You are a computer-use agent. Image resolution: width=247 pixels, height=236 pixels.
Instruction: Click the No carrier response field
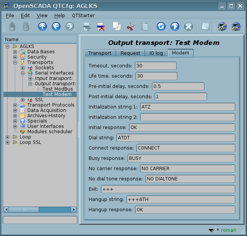pos(188,169)
